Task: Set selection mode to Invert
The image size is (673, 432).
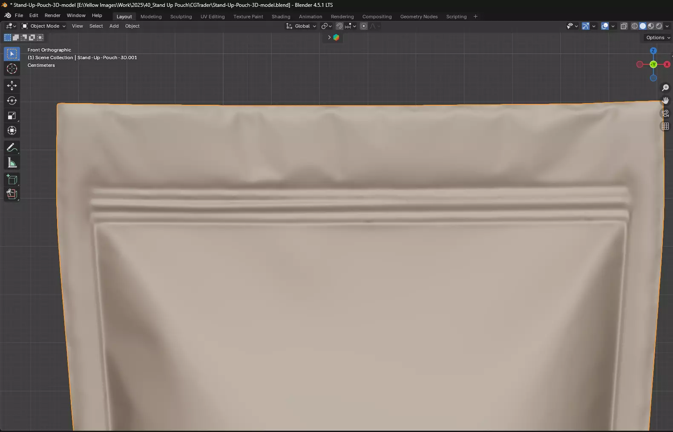Action: tap(32, 37)
